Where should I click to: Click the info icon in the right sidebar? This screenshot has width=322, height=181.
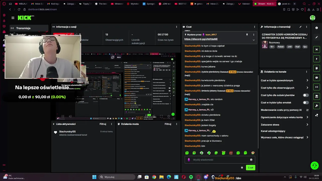pyautogui.click(x=316, y=28)
